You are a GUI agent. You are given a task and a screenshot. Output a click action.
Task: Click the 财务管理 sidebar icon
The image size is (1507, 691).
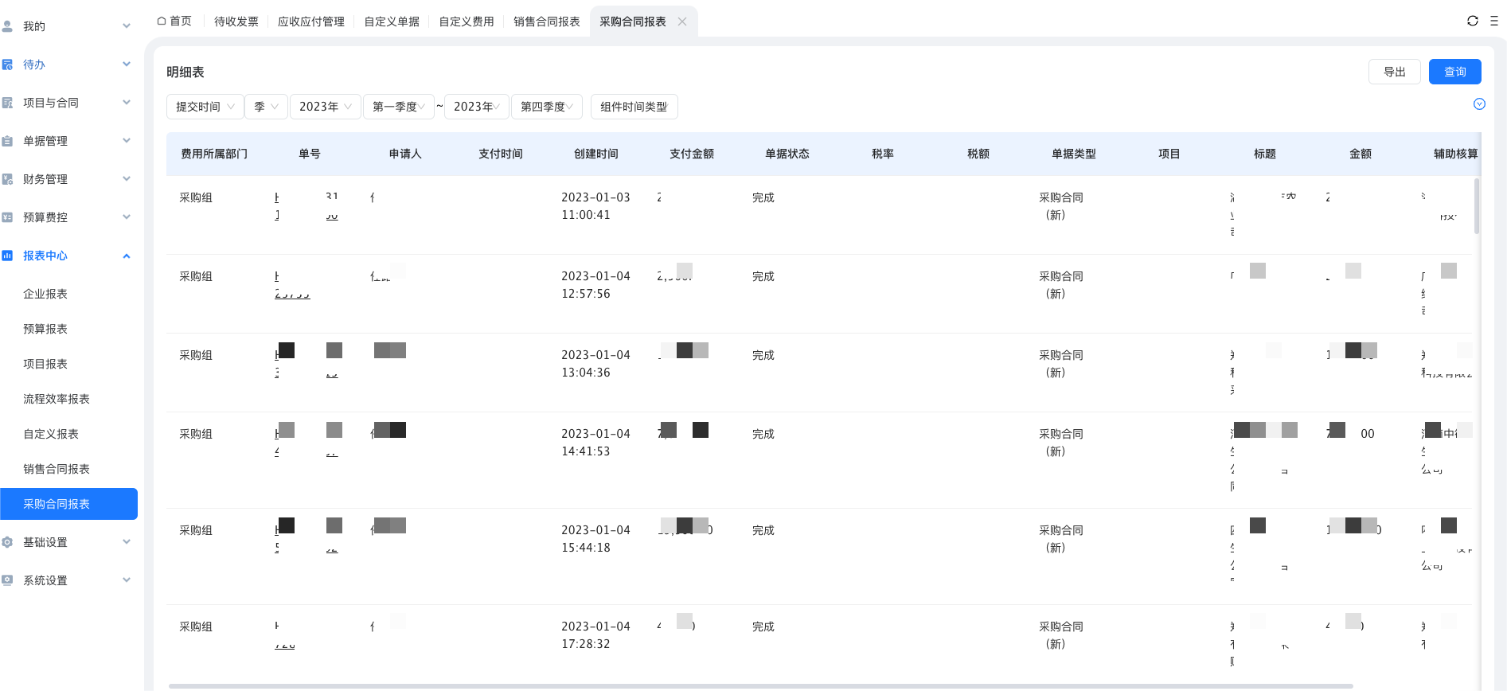pyautogui.click(x=8, y=179)
